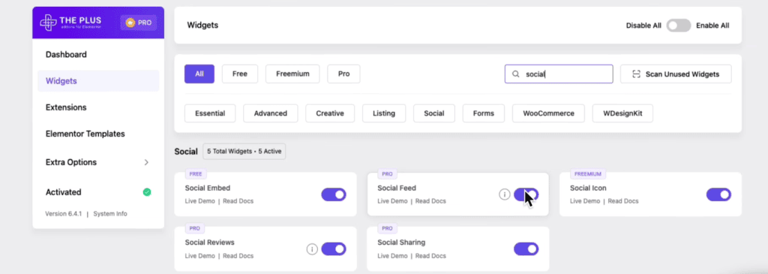Click Scan Unused Widgets button
The image size is (768, 274).
(x=676, y=74)
